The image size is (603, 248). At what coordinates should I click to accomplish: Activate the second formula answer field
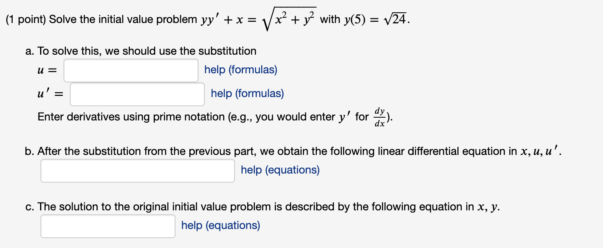tap(137, 93)
